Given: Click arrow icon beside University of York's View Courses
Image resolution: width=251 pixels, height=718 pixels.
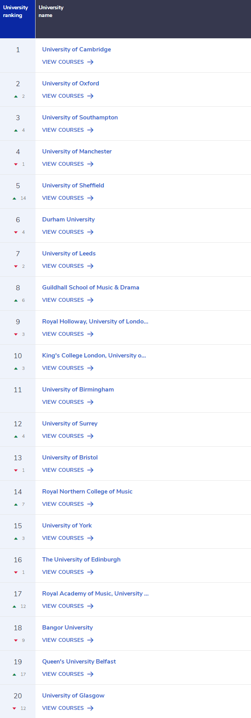Looking at the screenshot, I should [90, 538].
